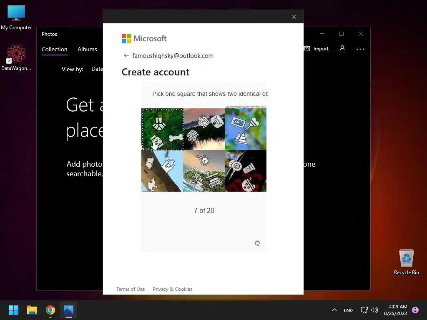
Task: Click the add account person icon in Photos
Action: point(343,49)
